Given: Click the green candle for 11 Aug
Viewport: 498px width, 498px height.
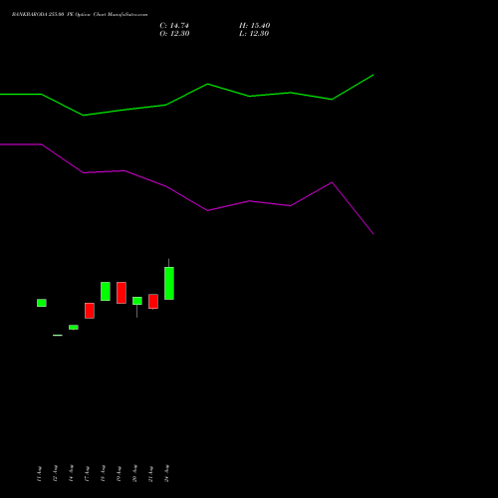Looking at the screenshot, I should click(x=42, y=303).
